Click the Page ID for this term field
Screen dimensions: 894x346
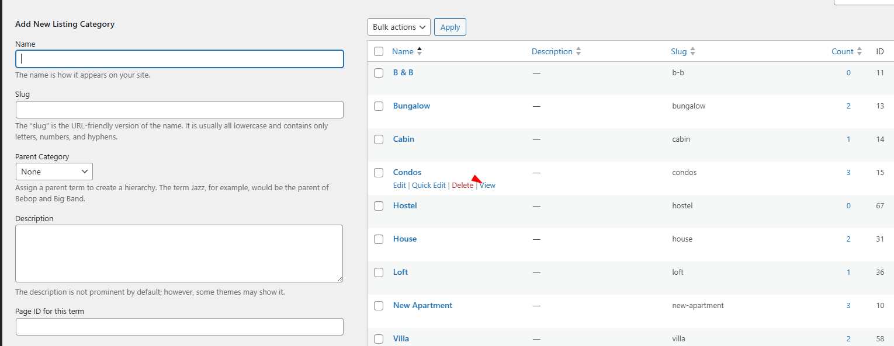[x=179, y=327]
